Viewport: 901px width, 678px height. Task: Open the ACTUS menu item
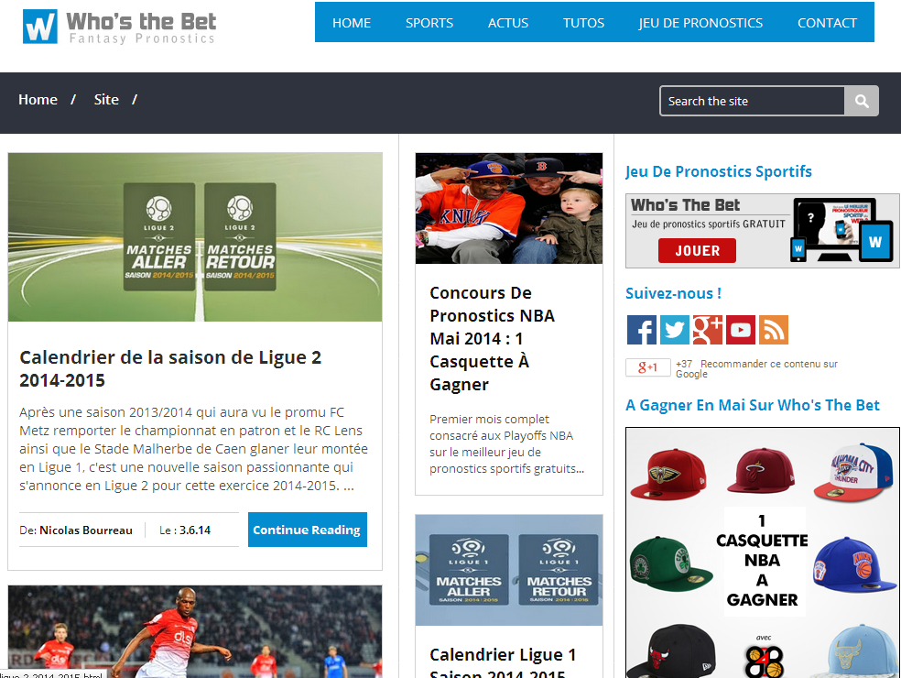[x=508, y=23]
